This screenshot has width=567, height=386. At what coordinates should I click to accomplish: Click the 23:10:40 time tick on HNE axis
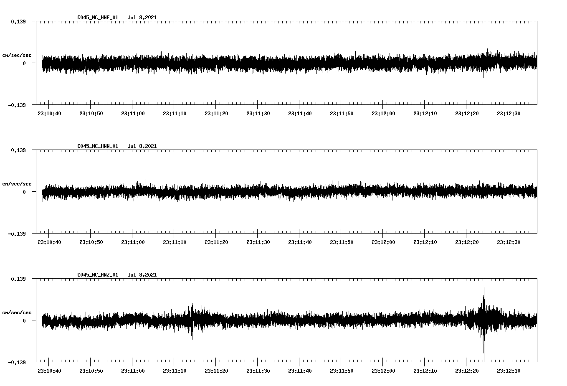(50, 112)
